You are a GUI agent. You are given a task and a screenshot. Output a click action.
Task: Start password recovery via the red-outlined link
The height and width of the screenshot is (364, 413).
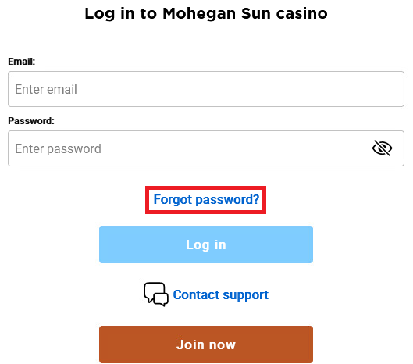(206, 199)
